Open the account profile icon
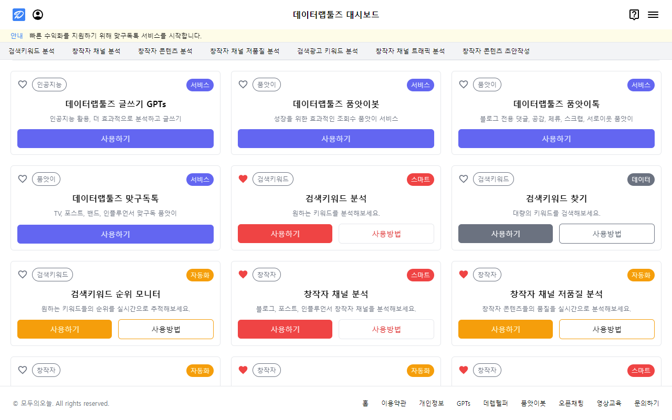This screenshot has height=420, width=672. (x=38, y=14)
